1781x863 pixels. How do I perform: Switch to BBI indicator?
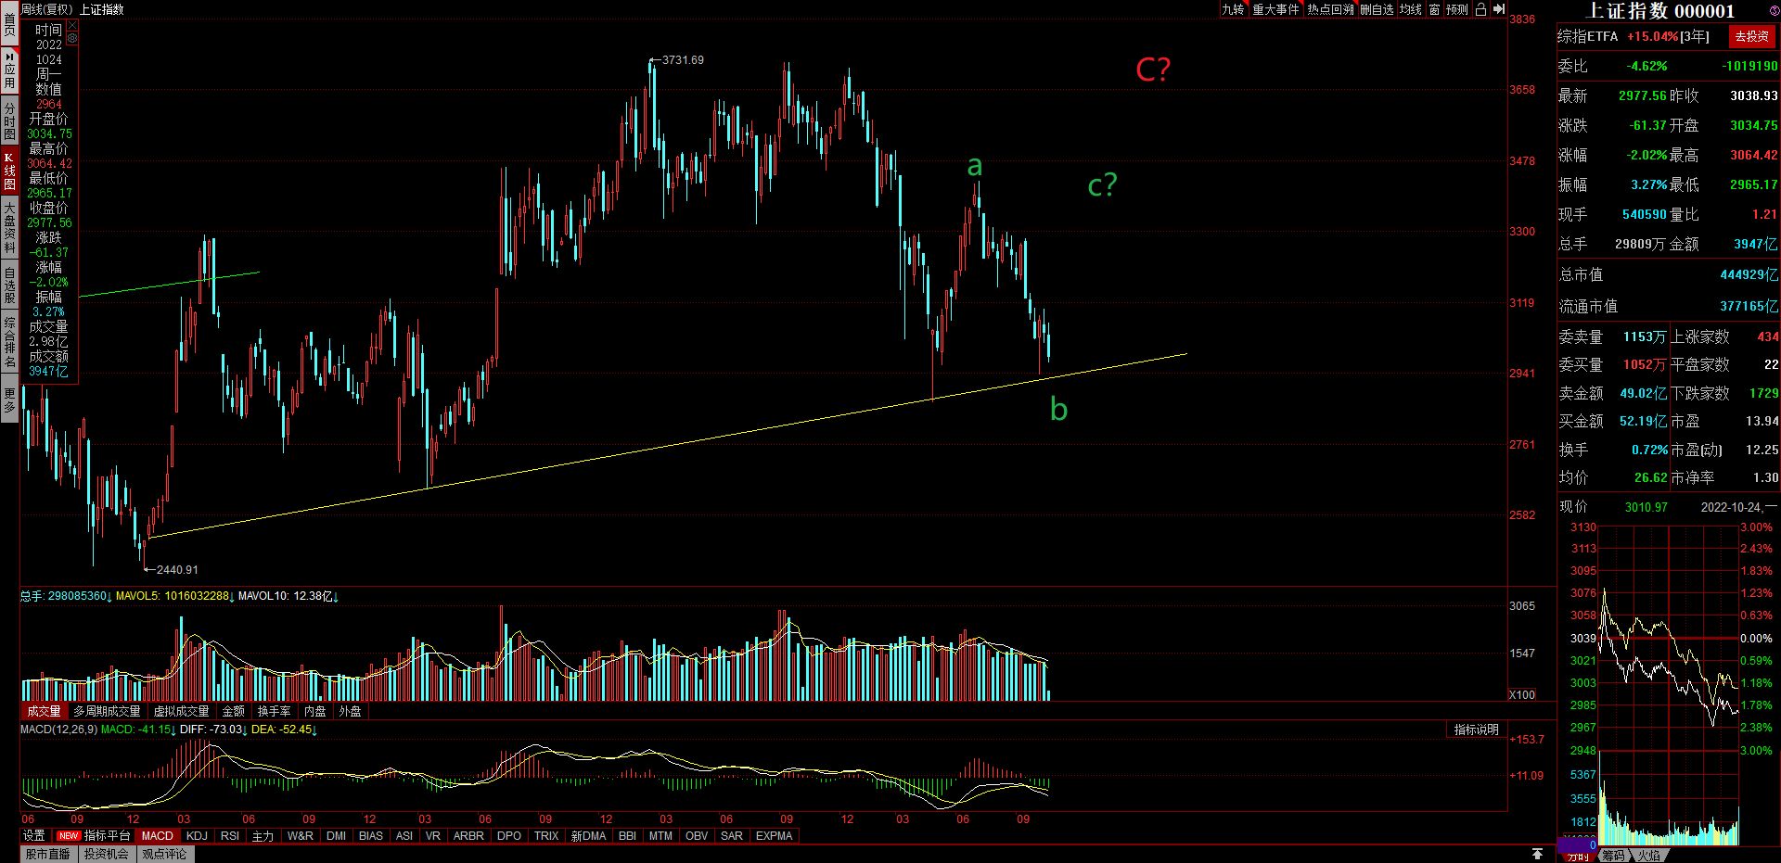coord(628,835)
